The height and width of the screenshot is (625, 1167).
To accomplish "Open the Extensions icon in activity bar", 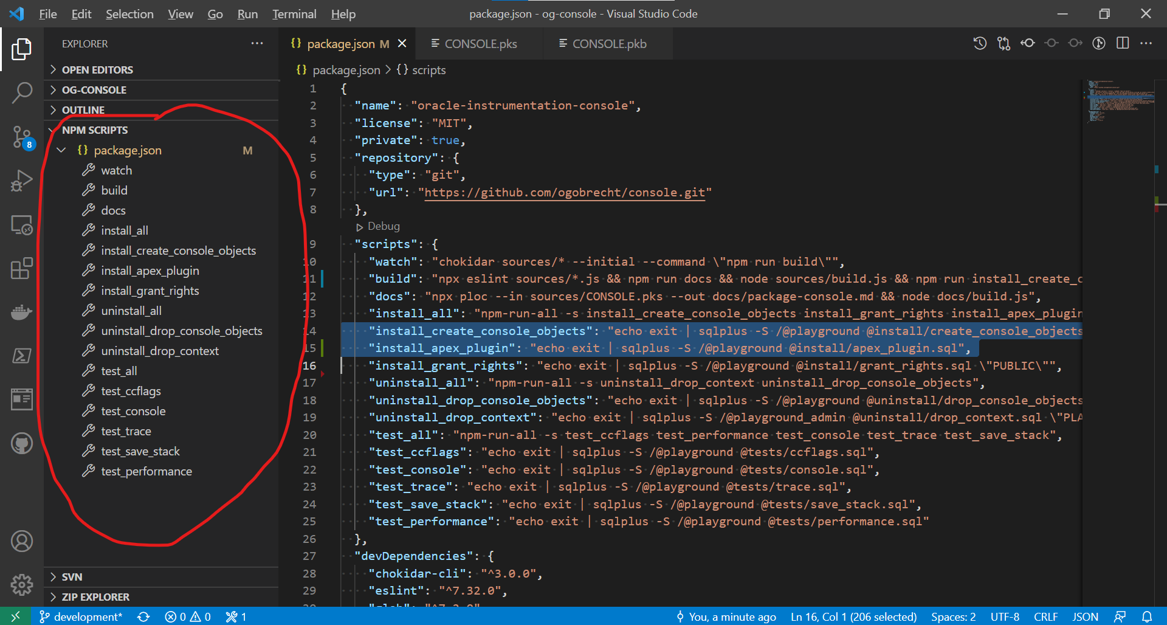I will (x=22, y=268).
